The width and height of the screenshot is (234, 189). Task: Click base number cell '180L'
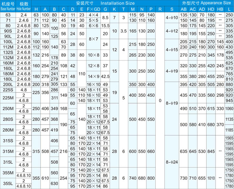pos(8,79)
